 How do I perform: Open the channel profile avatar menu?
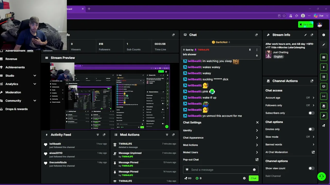point(319,24)
